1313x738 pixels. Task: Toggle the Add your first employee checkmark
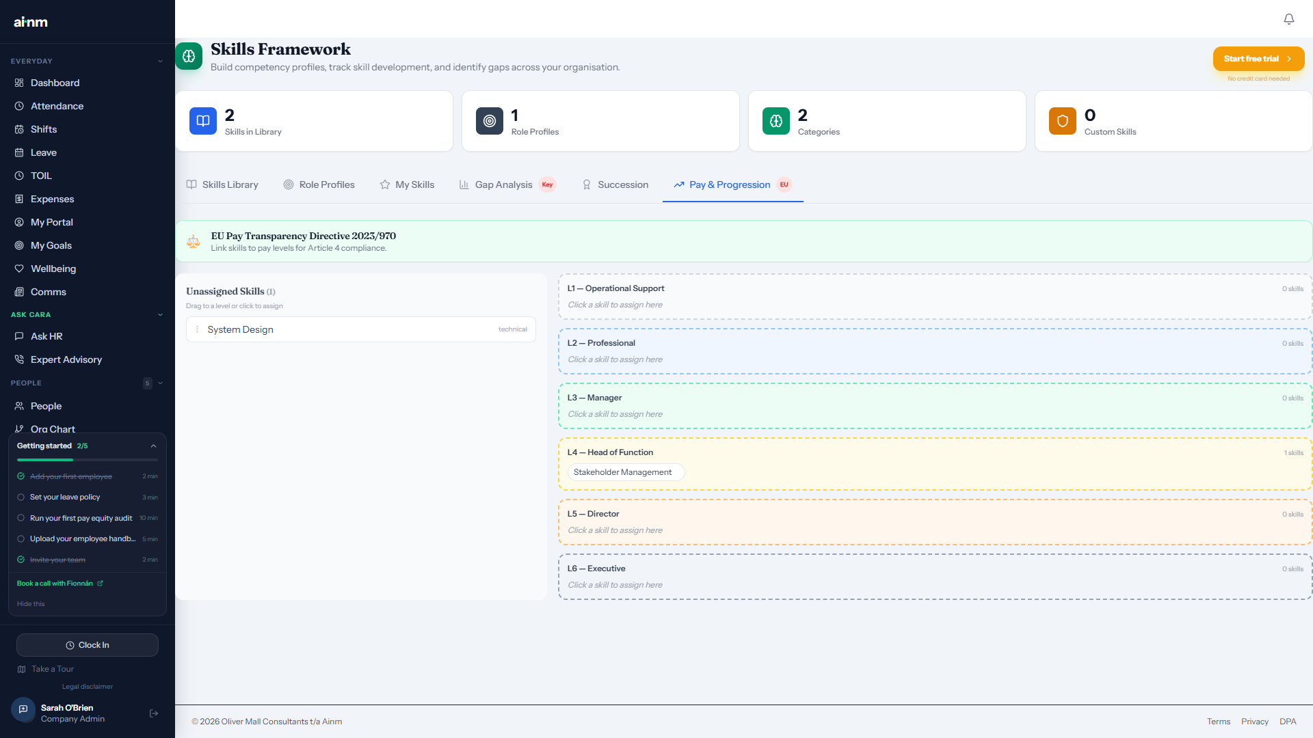(21, 476)
